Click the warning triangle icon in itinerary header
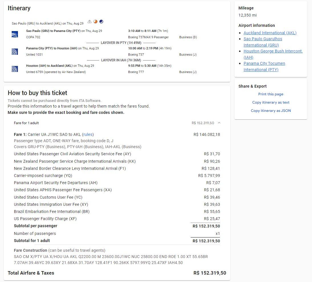This screenshot has height=282, width=312. (89, 22)
